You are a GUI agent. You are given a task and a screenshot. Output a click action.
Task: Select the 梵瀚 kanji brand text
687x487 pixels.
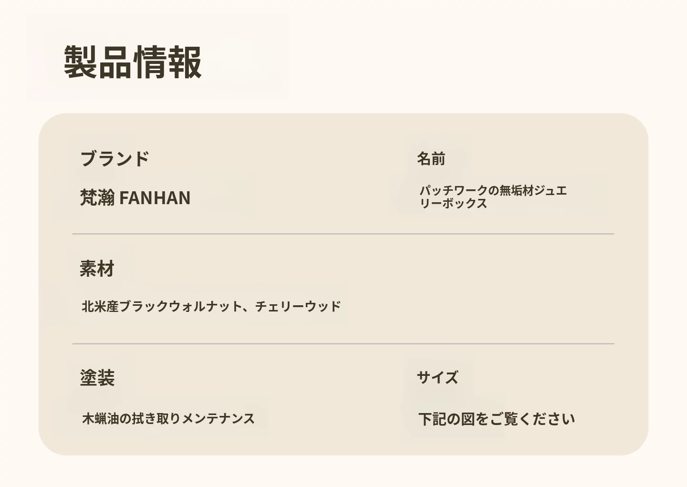[97, 197]
